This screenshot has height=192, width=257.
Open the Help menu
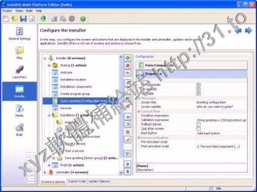coord(39,11)
